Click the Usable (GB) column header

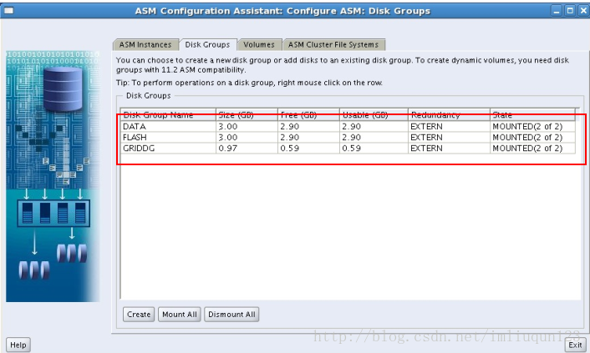click(374, 114)
